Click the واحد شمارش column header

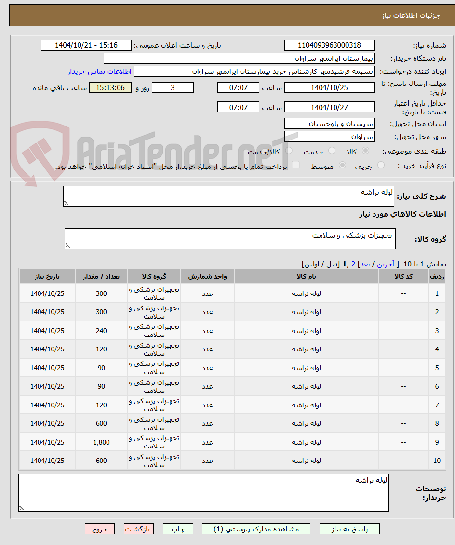(x=208, y=277)
